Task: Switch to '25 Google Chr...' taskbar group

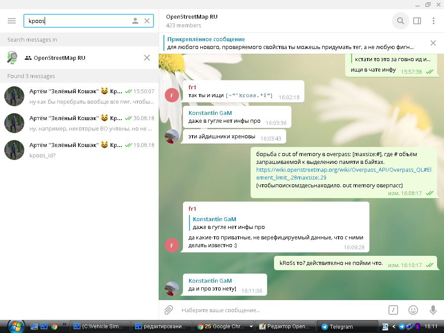Action: point(221,326)
